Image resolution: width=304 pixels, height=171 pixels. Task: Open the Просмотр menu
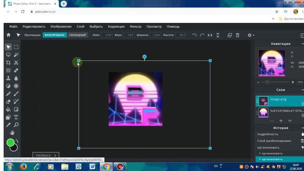154,27
